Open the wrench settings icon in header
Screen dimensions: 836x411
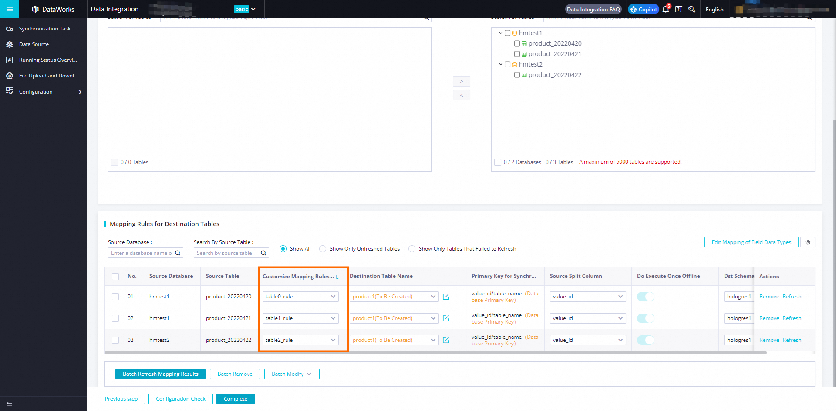(x=691, y=9)
